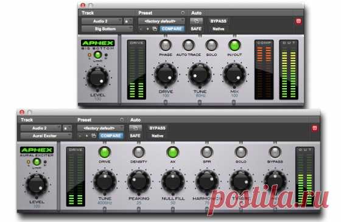
Task: Click next preset plus icon in Big Bottom window
Action: click(147, 29)
